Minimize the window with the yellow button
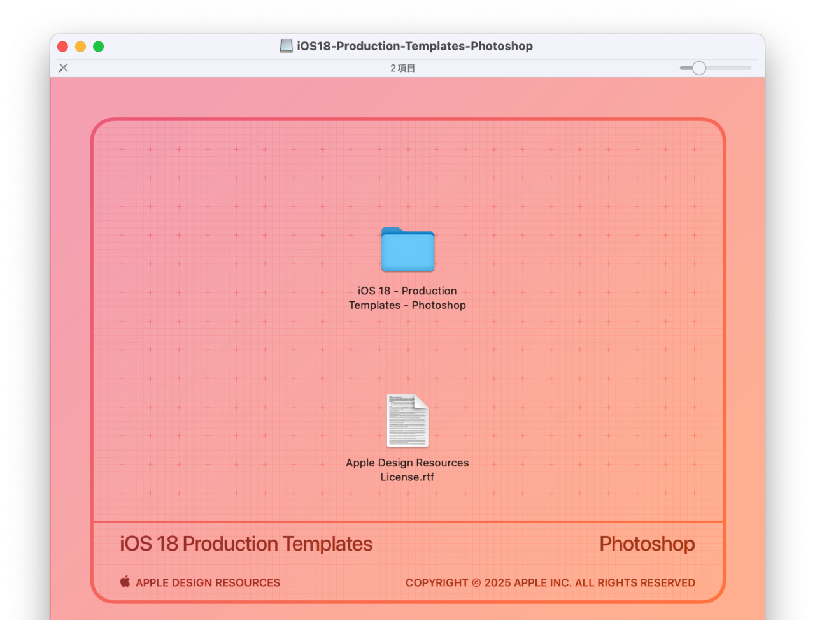Screen dimensions: 815x620 coord(80,47)
